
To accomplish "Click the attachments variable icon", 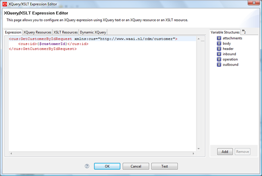I will tap(219, 38).
